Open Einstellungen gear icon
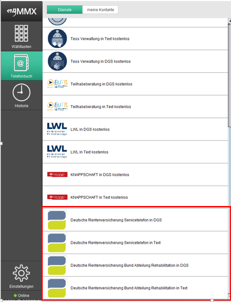The width and height of the screenshot is (231, 302). click(21, 273)
